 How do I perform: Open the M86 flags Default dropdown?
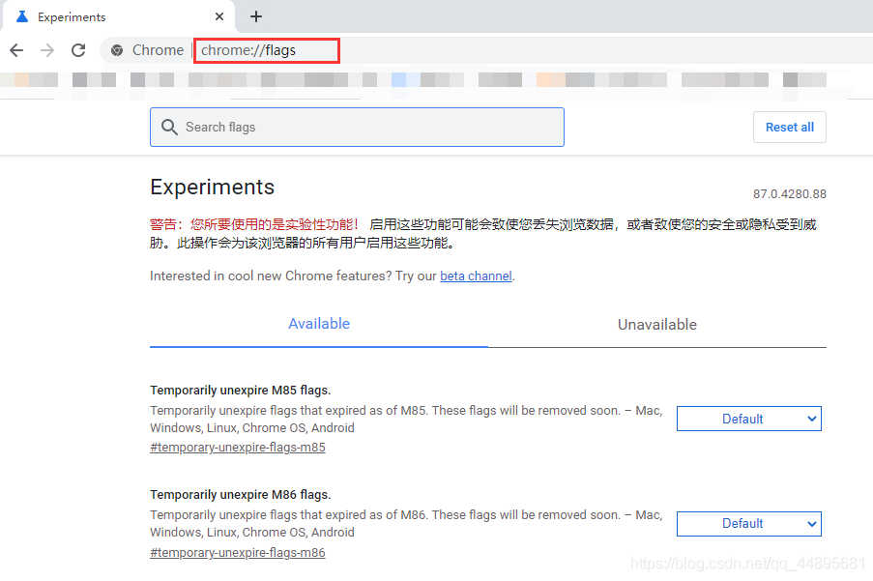(749, 524)
